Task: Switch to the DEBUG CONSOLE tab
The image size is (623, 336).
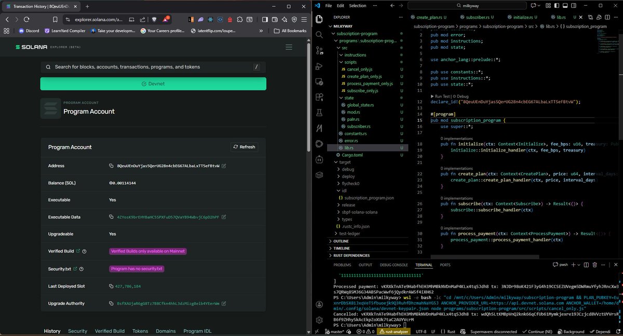Action: point(393,265)
